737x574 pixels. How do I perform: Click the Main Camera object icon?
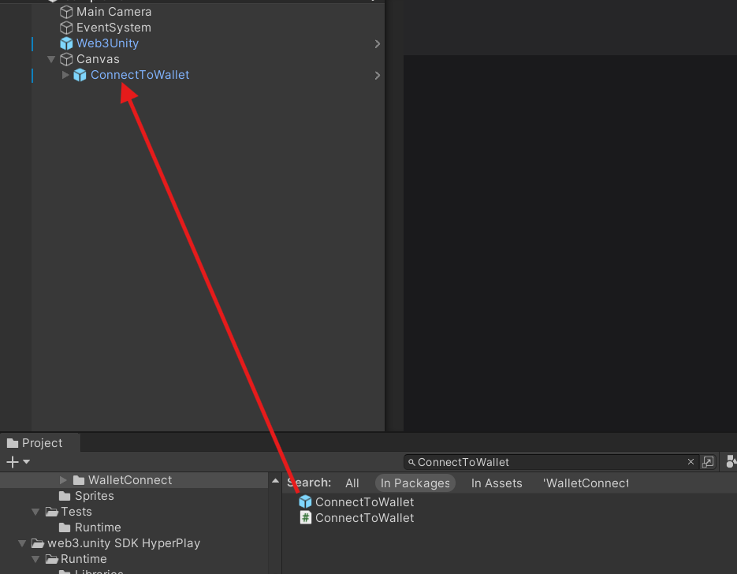click(x=66, y=12)
